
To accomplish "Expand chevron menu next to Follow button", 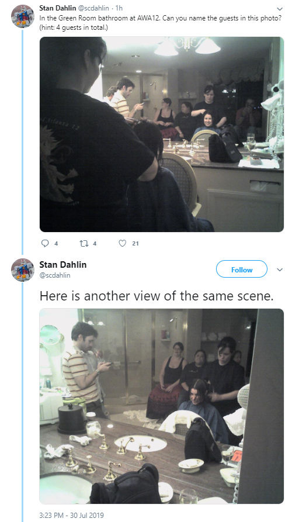I will 280,269.
